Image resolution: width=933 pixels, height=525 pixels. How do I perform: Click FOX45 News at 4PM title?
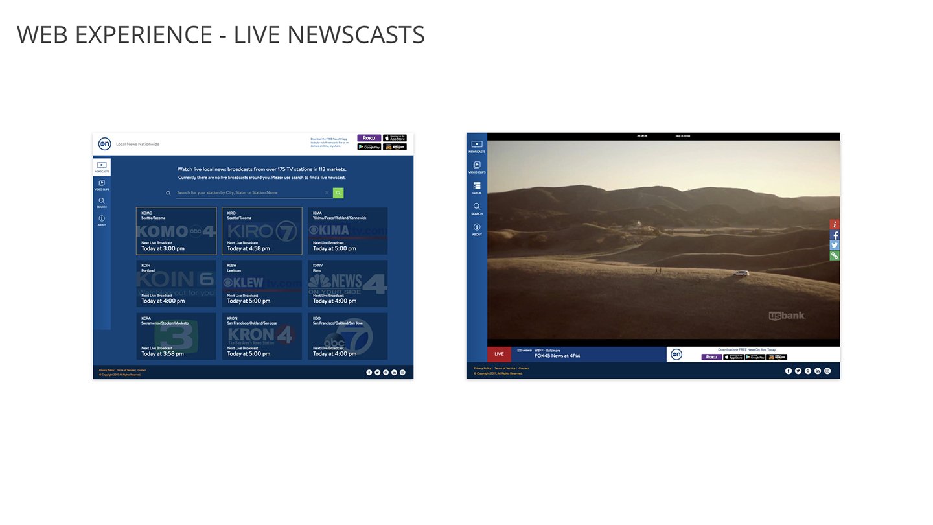557,356
